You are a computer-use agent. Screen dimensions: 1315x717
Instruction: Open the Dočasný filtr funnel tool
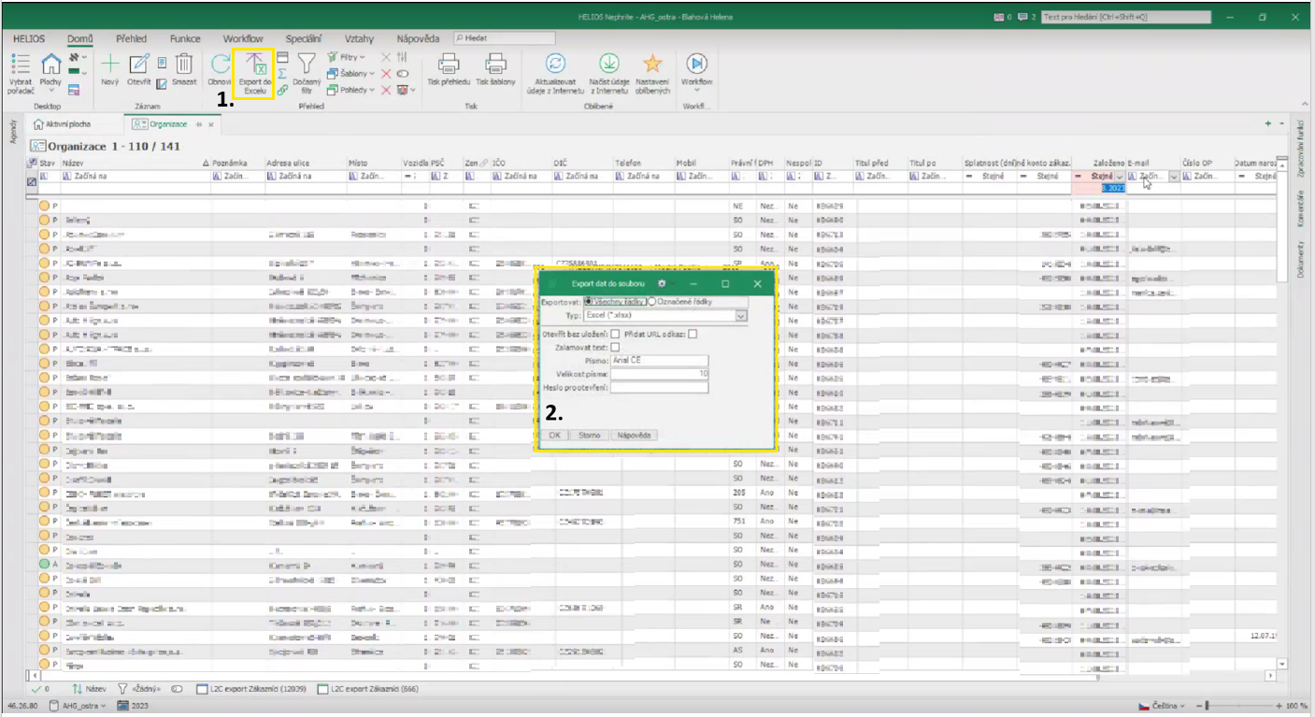coord(306,65)
